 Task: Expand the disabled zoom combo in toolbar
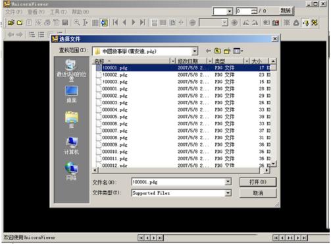tap(224, 22)
